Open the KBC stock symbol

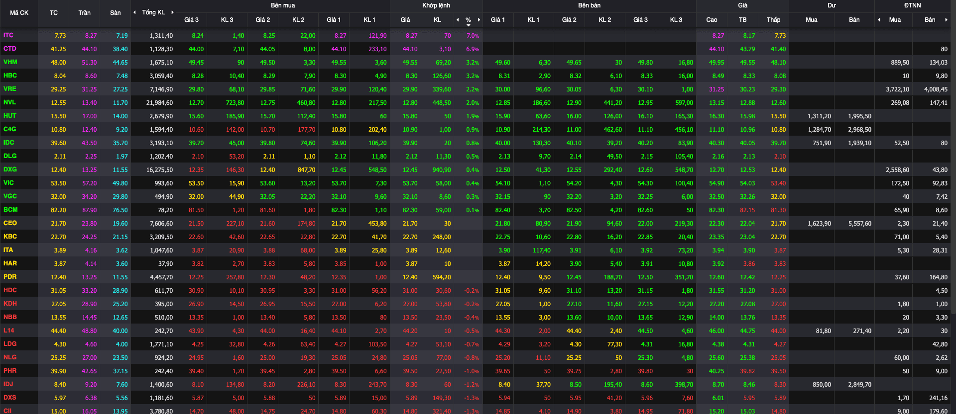pos(10,237)
